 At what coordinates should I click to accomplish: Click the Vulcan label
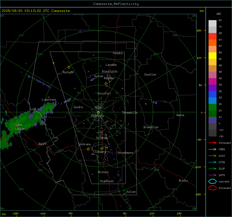click(x=131, y=192)
